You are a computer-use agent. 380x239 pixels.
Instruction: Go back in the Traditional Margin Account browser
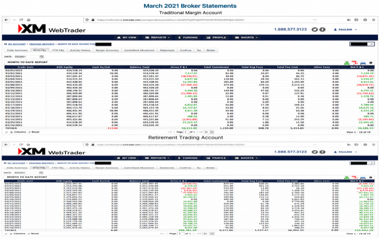click(6, 20)
